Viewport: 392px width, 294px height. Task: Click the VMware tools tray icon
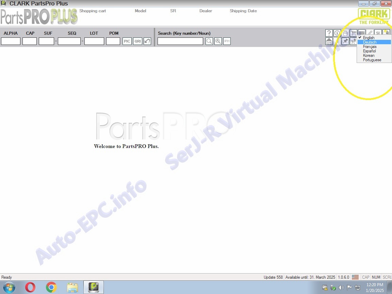[325, 288]
